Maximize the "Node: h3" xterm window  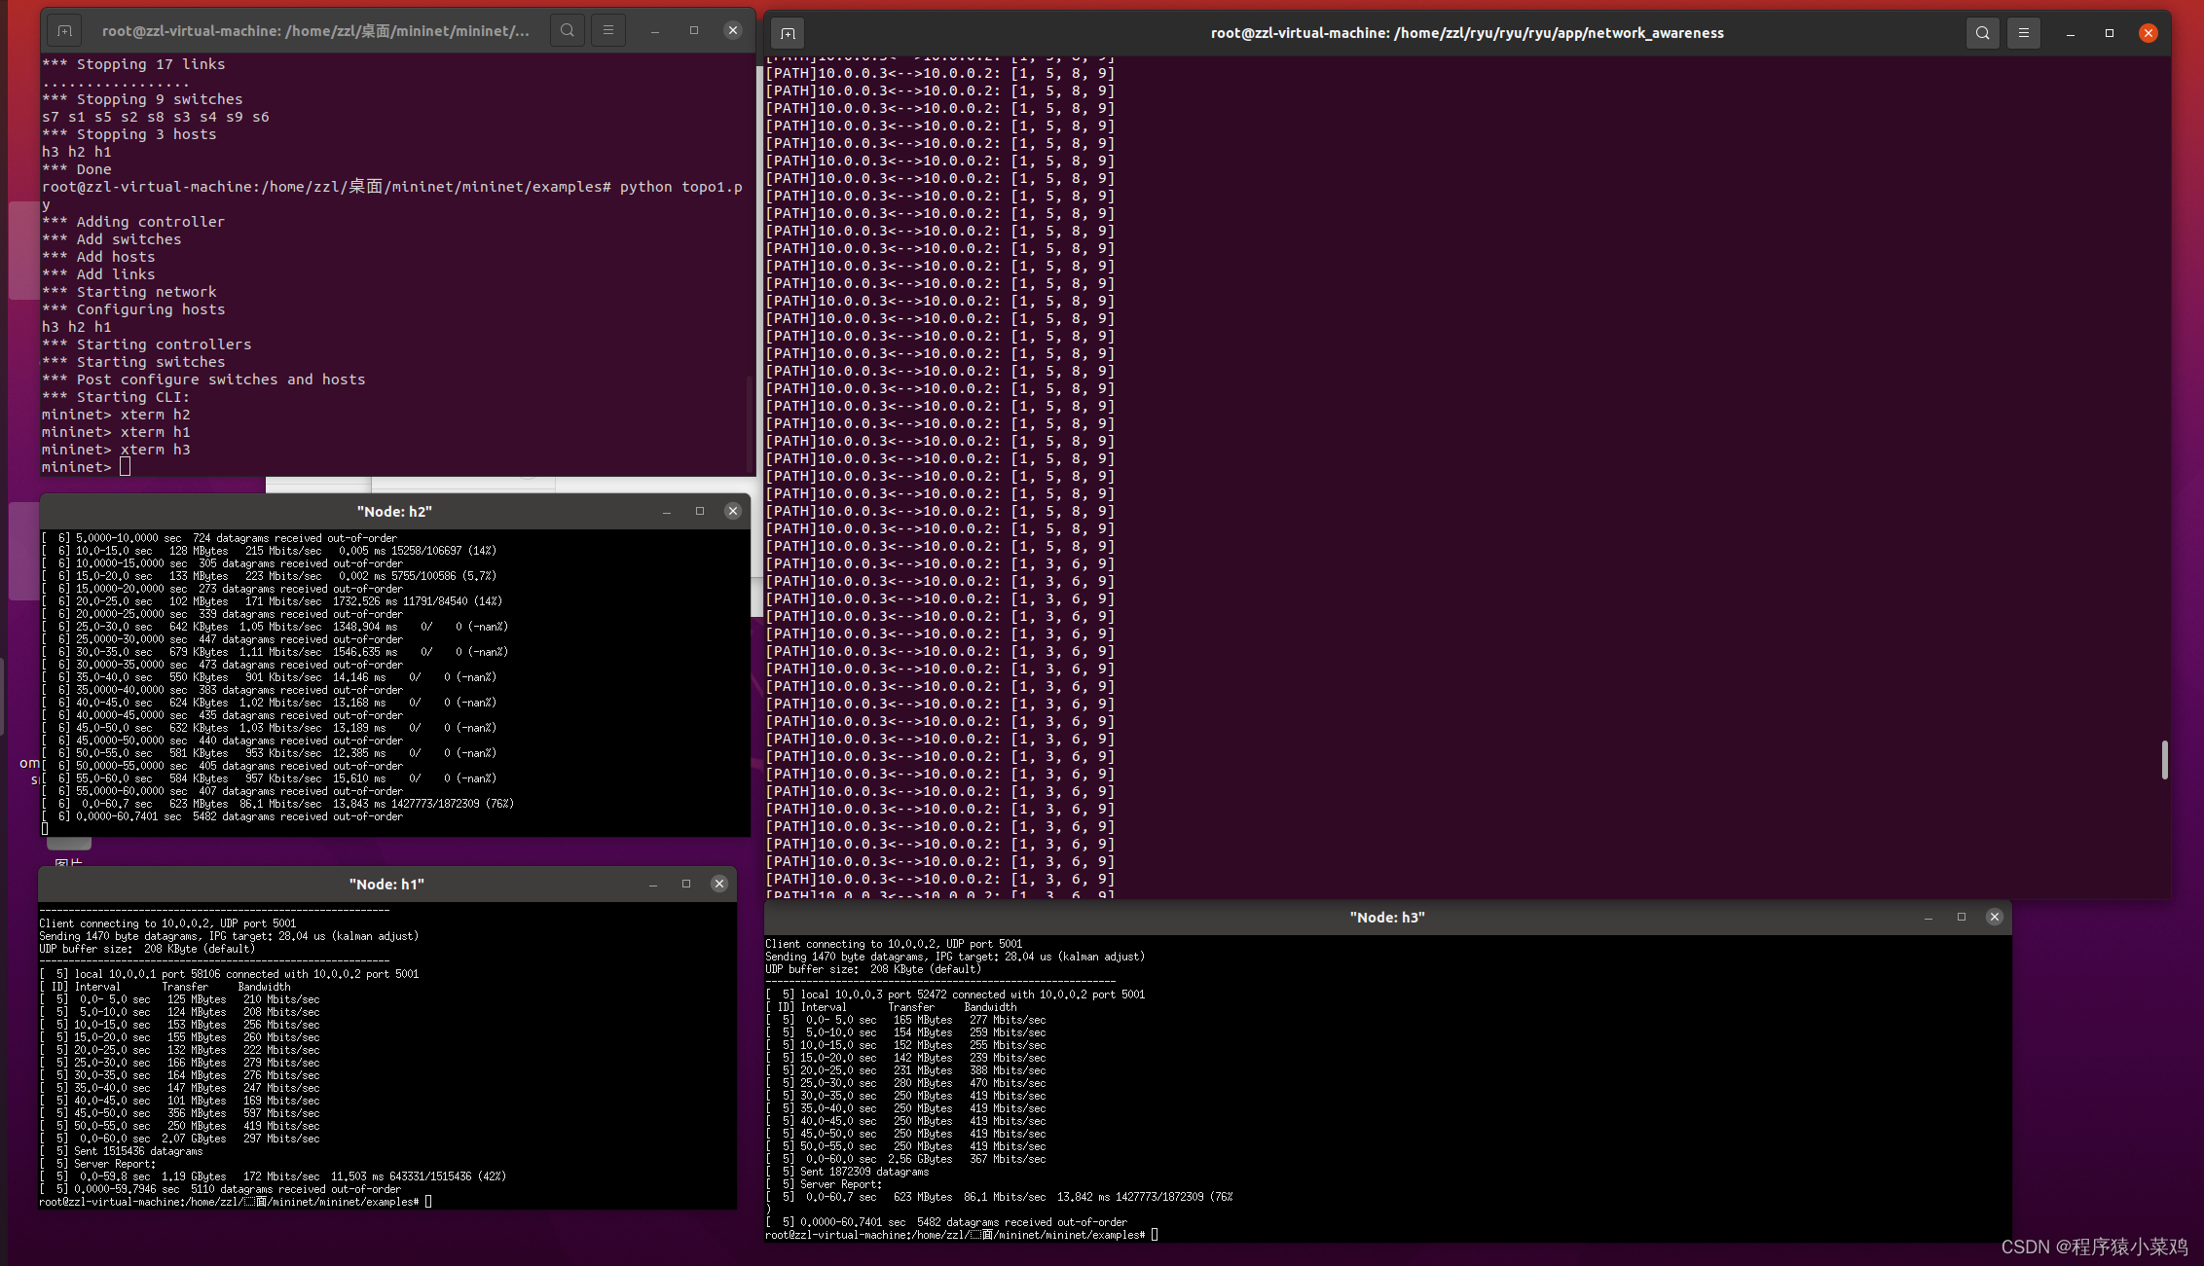point(1962,917)
